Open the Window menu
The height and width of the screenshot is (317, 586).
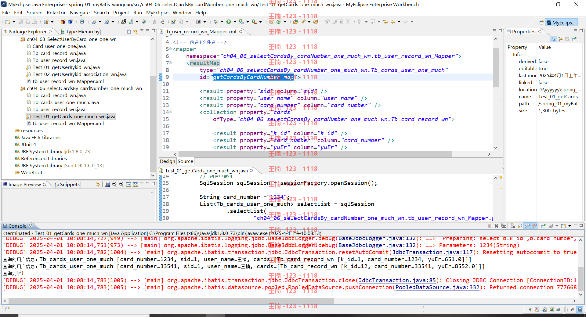(x=182, y=13)
